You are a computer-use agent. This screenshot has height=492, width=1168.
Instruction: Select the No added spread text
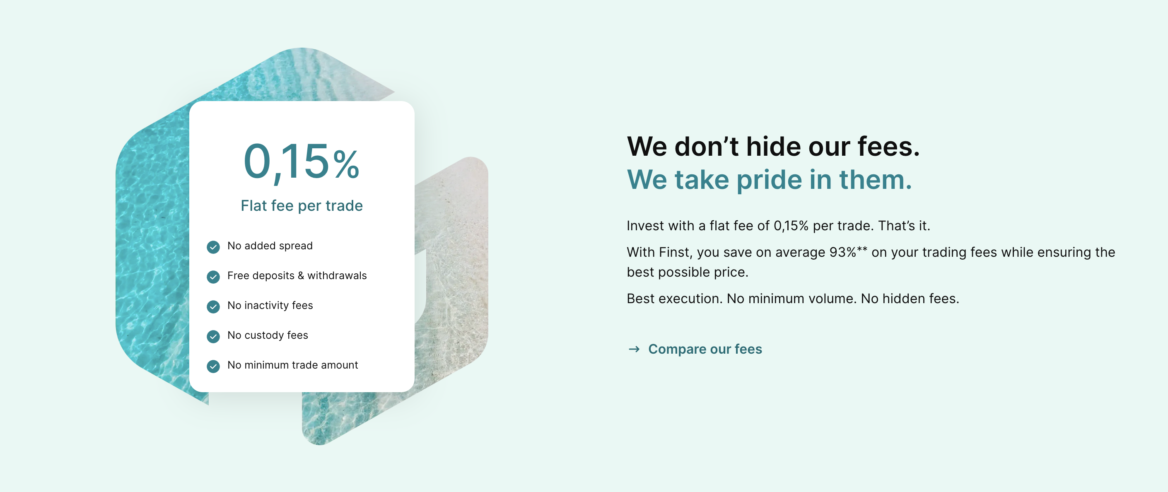[x=270, y=246]
